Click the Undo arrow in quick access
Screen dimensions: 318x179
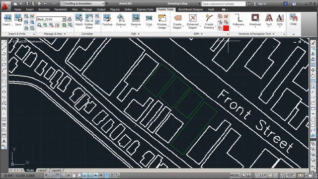(x=45, y=3)
